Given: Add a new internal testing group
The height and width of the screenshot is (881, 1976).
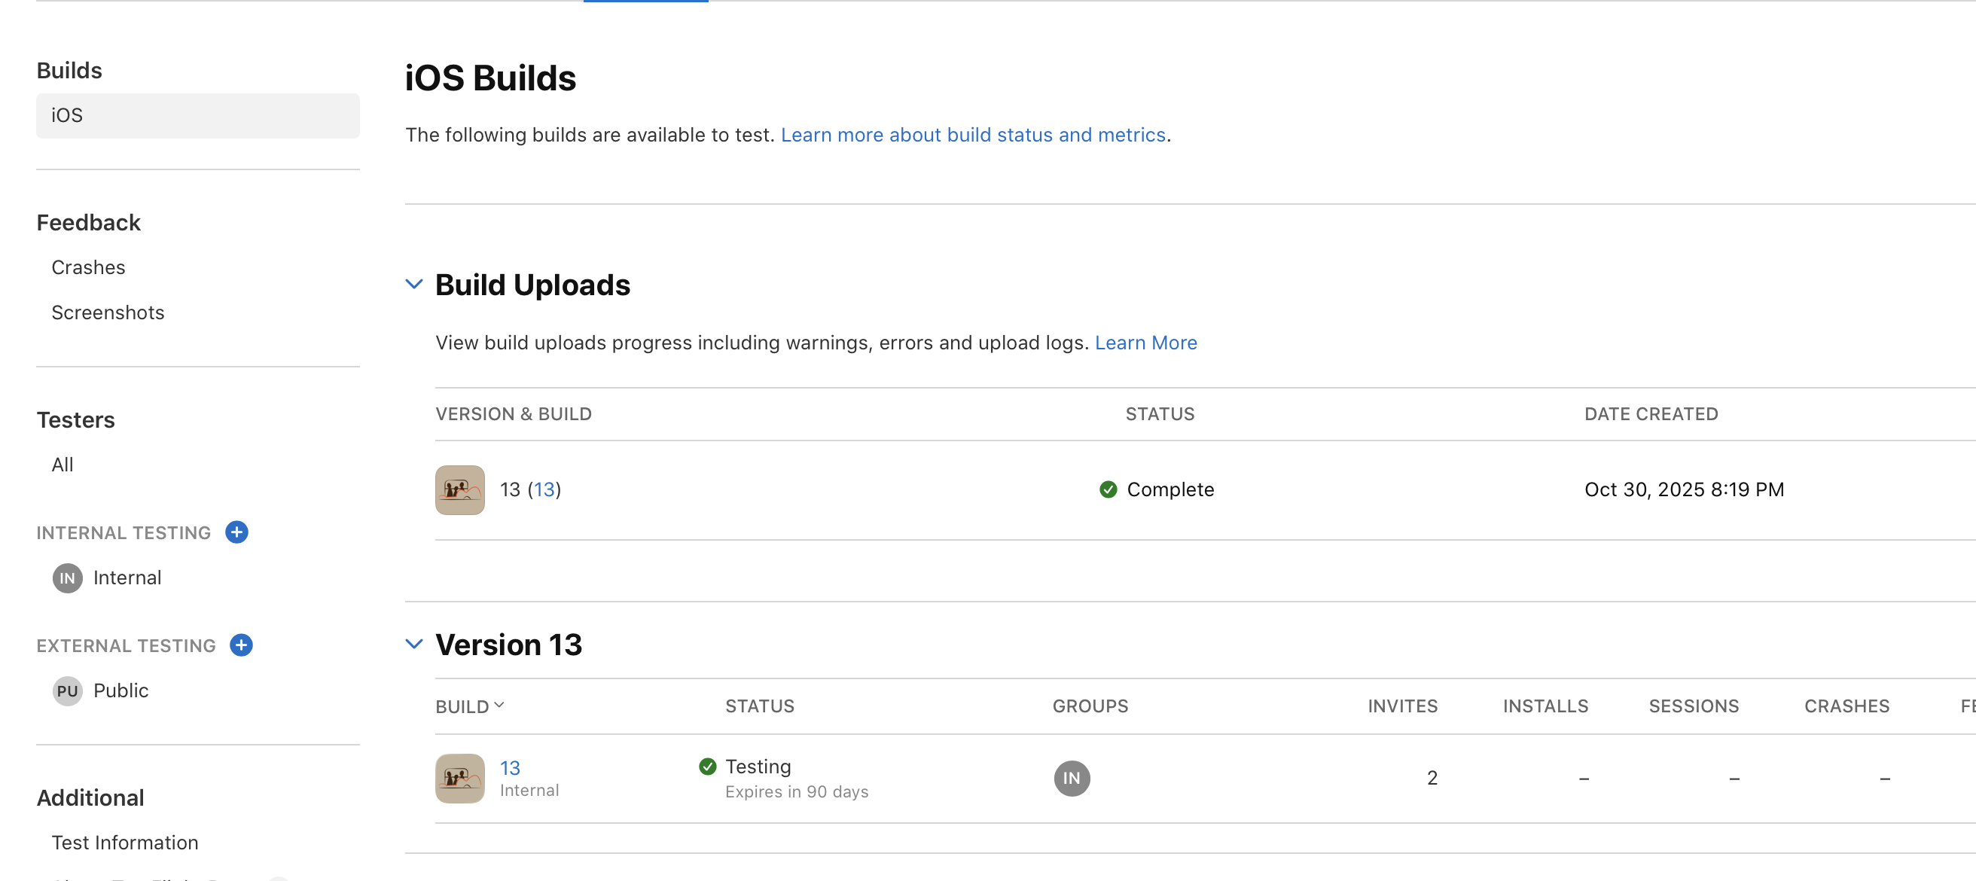Looking at the screenshot, I should pyautogui.click(x=236, y=532).
